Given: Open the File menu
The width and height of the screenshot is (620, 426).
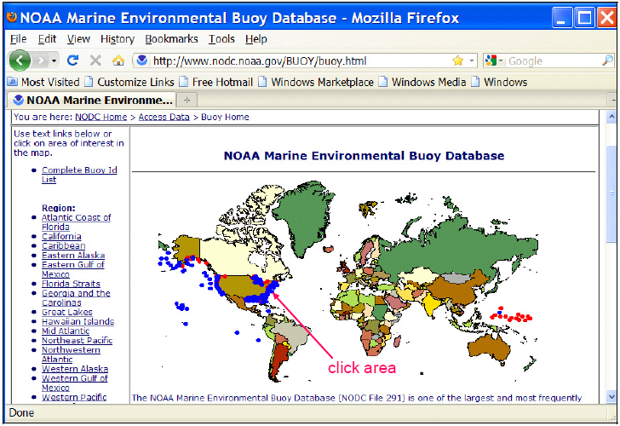Looking at the screenshot, I should pos(18,38).
